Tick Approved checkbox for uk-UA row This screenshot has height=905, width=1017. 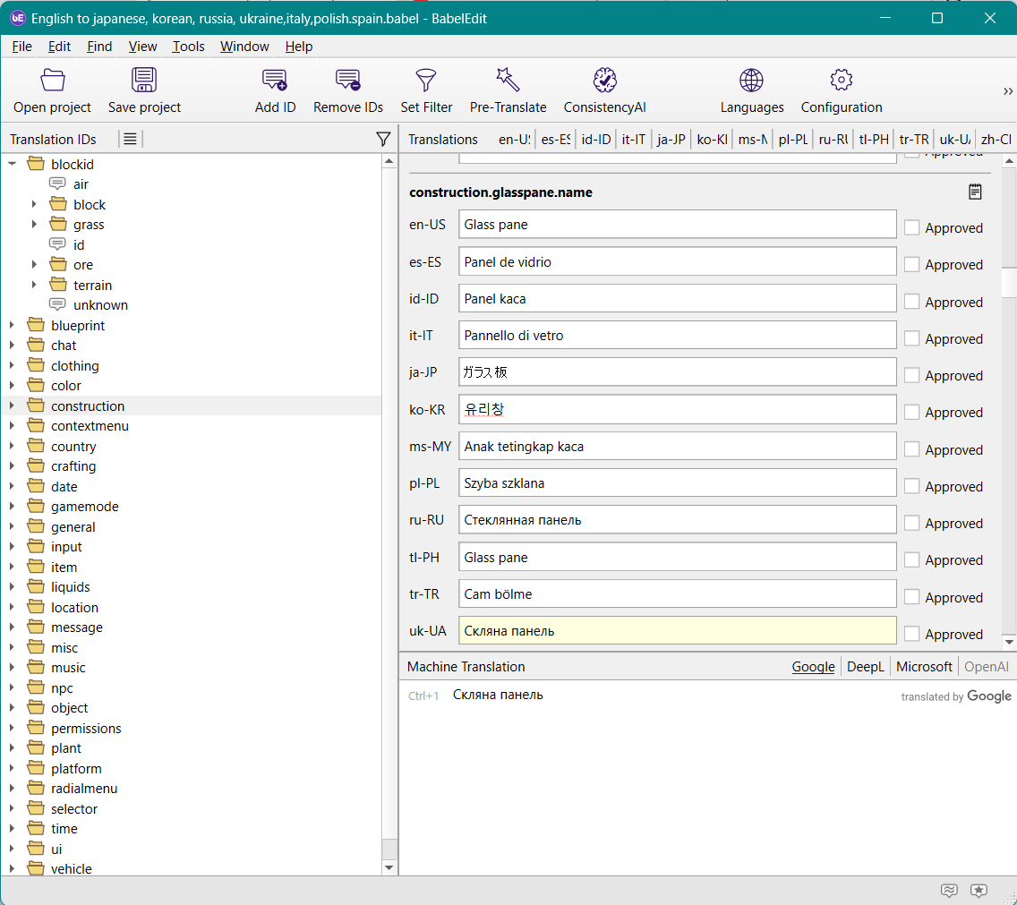pyautogui.click(x=911, y=634)
